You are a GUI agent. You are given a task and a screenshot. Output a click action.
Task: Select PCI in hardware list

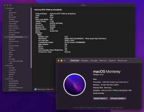(10, 44)
